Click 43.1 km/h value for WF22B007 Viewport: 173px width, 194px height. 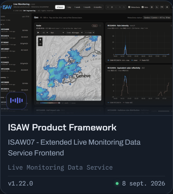click(x=24, y=50)
